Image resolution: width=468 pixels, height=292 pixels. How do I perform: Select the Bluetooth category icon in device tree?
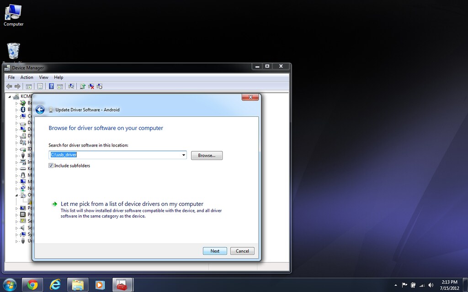[x=23, y=109]
